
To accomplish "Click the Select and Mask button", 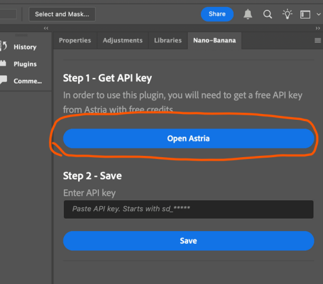I will [x=62, y=14].
